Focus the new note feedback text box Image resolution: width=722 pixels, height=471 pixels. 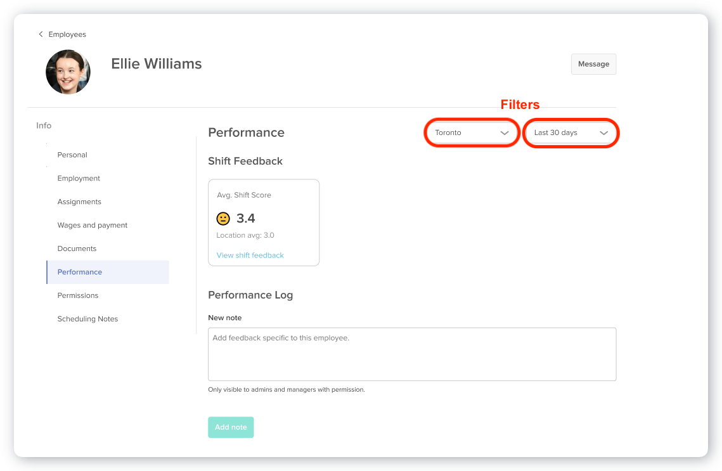(x=412, y=354)
